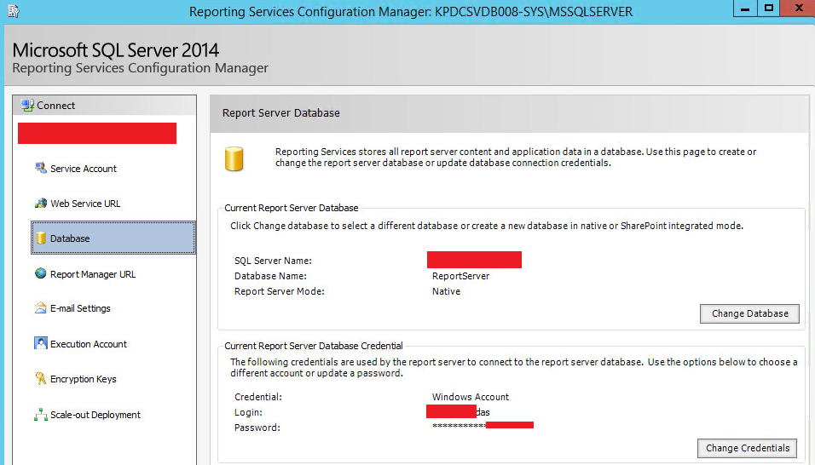Click the Web Service URL icon
Viewport: 815px width, 465px height.
(x=41, y=203)
